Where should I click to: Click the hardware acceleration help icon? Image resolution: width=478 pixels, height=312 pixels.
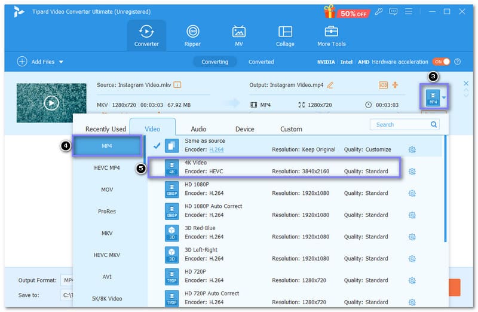(x=457, y=62)
